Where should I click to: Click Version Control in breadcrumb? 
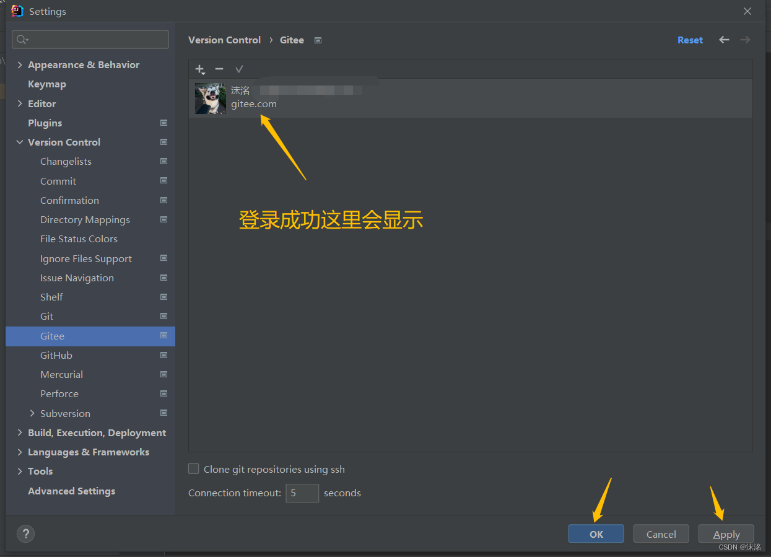click(224, 40)
